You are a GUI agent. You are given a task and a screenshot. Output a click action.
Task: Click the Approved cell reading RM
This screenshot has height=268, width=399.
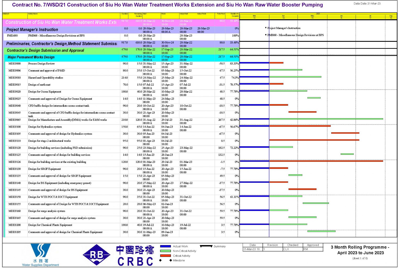(313, 249)
